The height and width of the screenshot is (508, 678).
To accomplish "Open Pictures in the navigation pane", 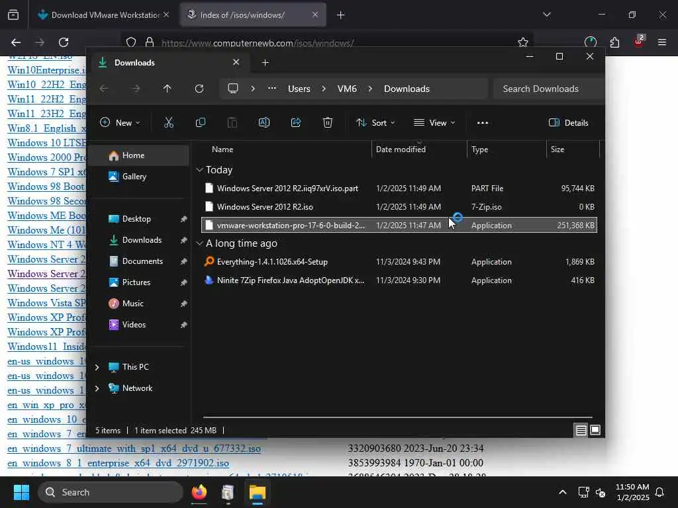I will pyautogui.click(x=138, y=282).
